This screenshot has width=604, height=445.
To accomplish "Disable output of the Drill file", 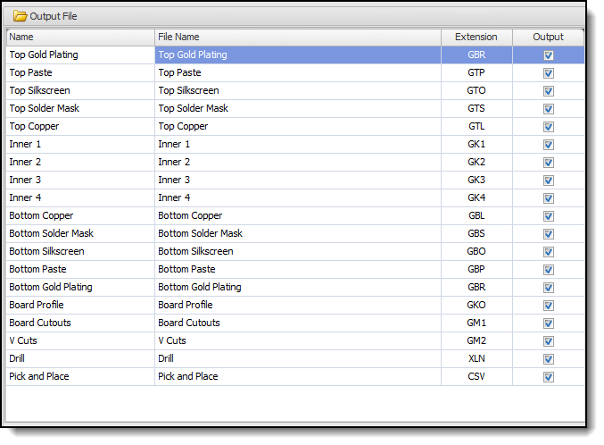I will click(x=548, y=359).
